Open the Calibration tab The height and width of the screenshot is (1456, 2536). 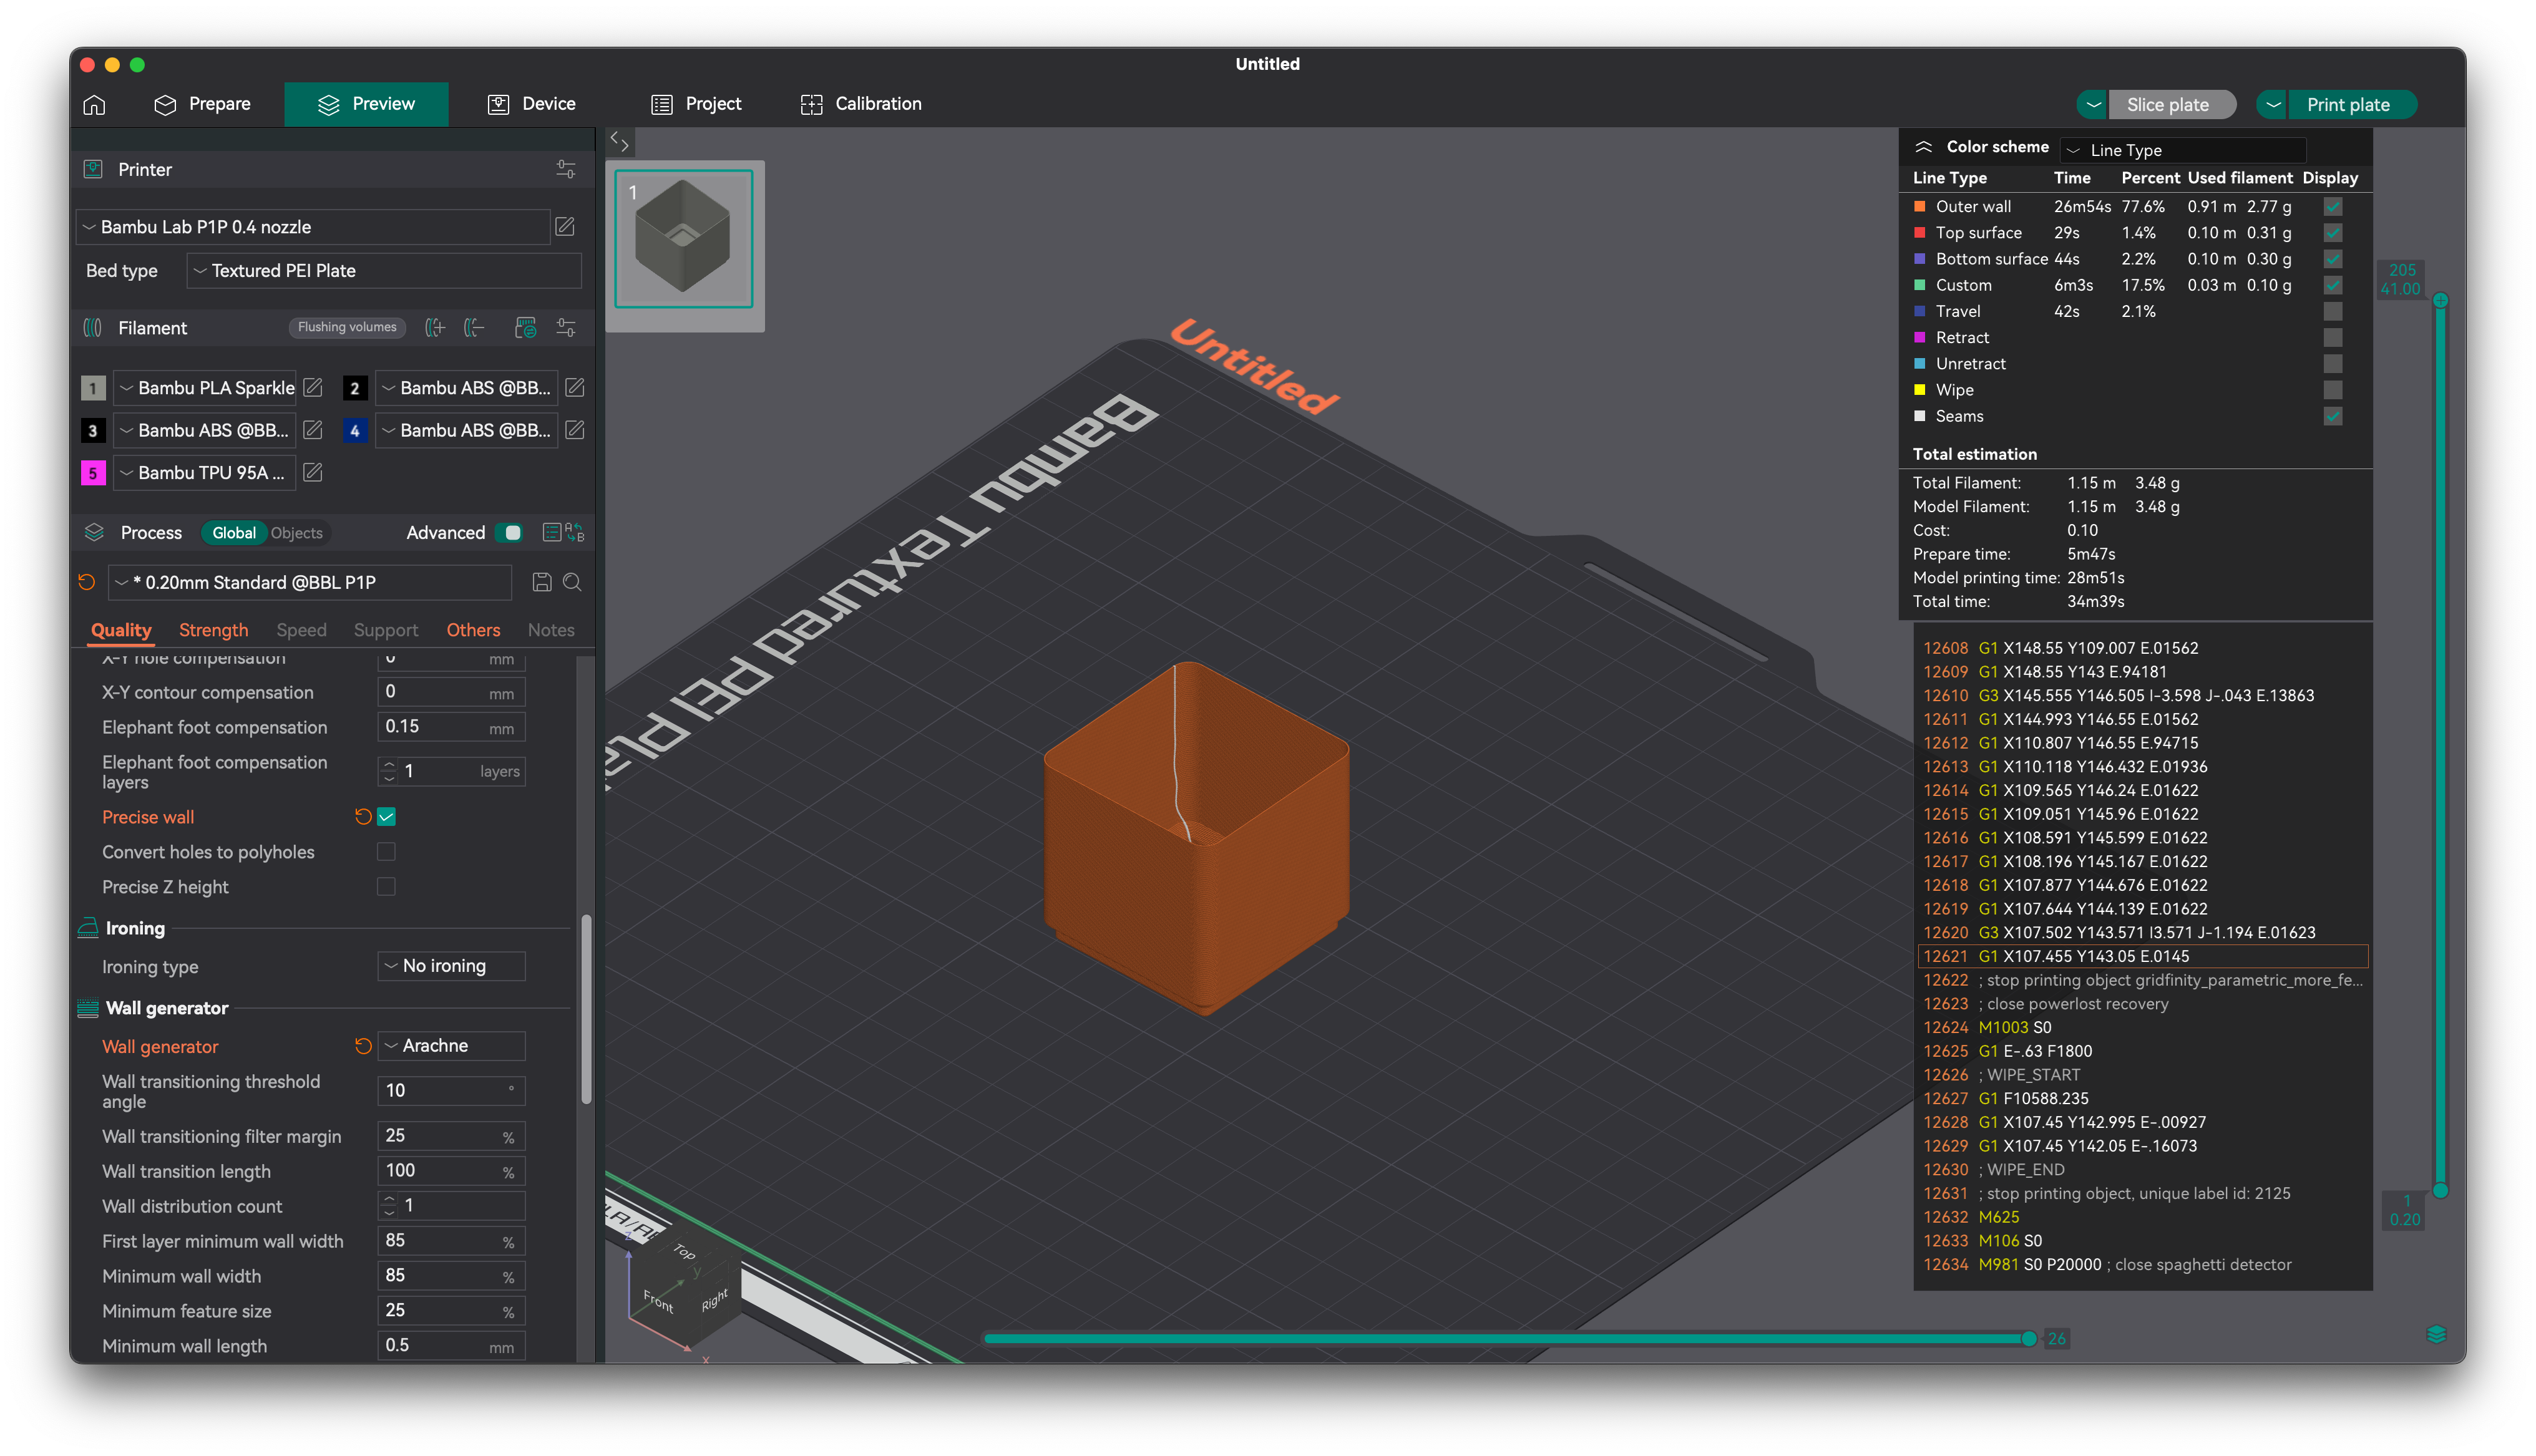point(861,104)
